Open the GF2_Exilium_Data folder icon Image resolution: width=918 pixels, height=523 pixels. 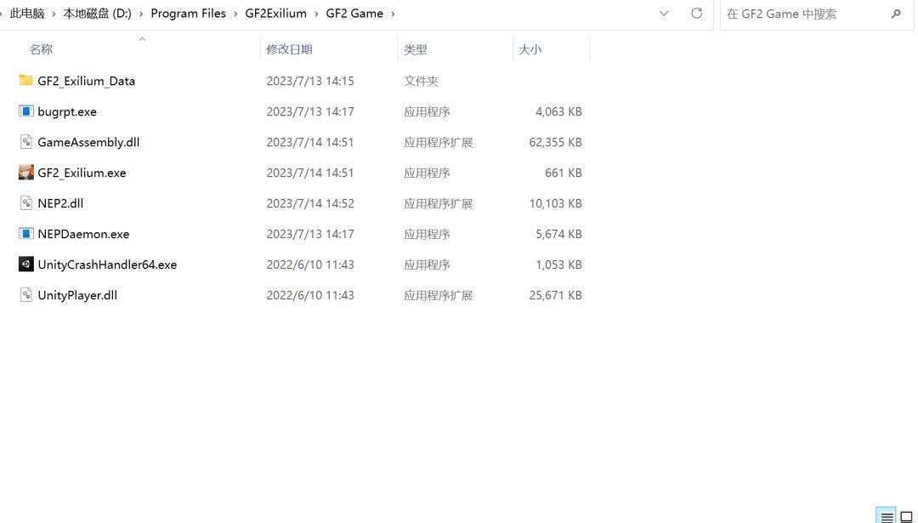pos(25,80)
